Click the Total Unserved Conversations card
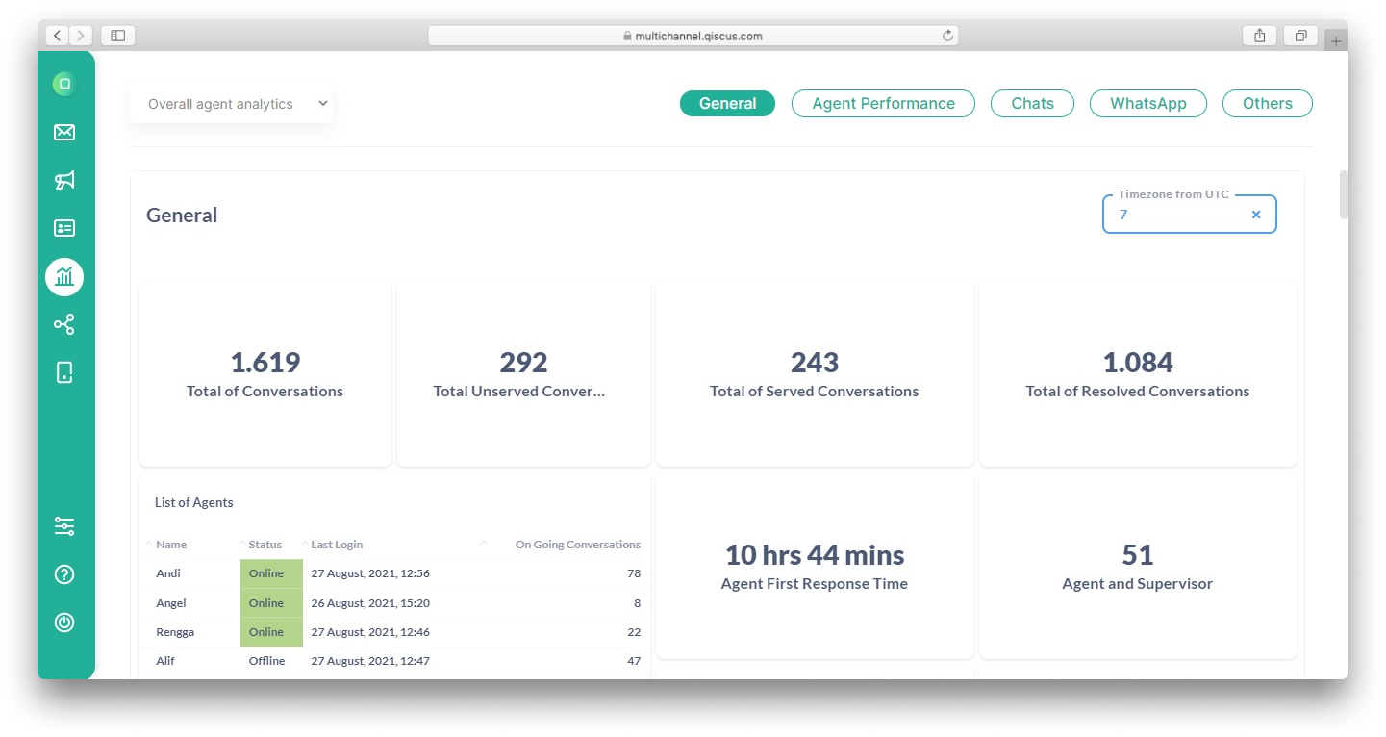 tap(523, 373)
